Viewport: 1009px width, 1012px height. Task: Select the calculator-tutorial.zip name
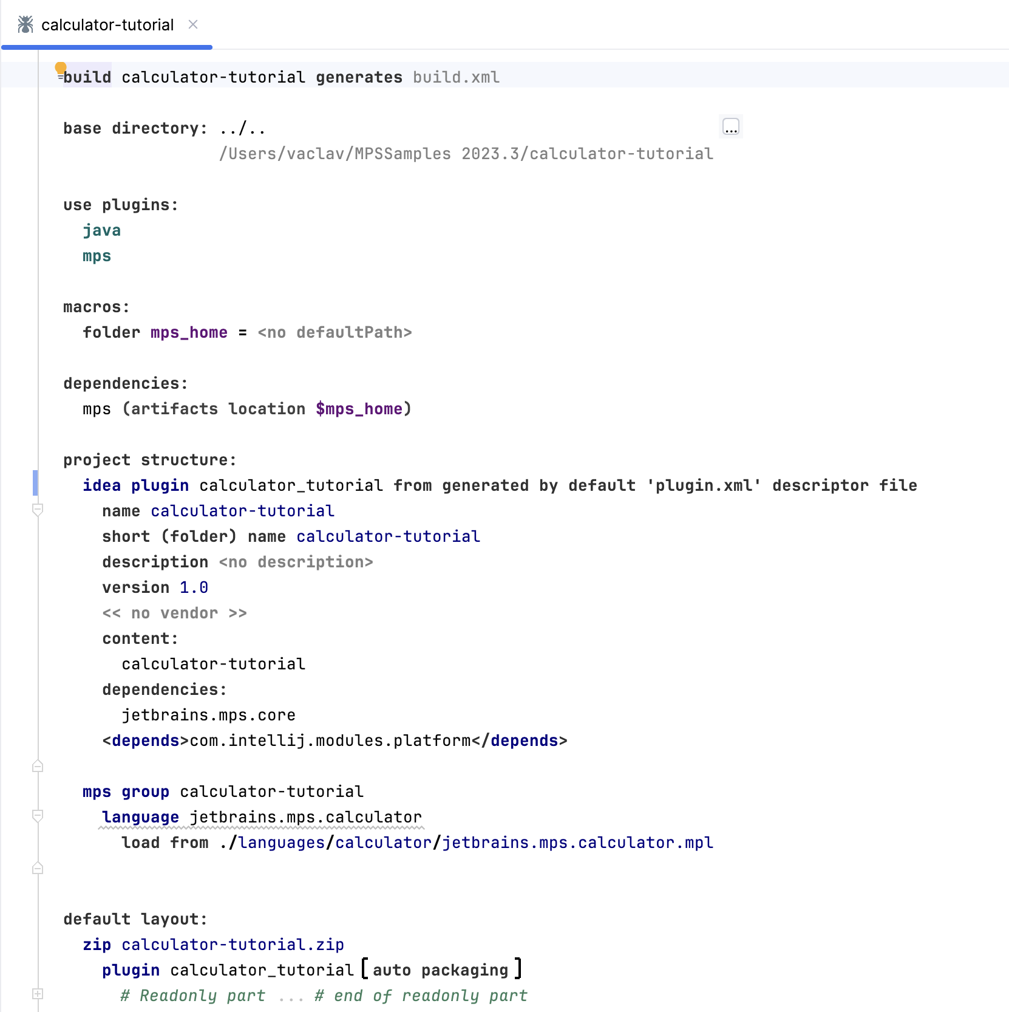[x=233, y=945]
